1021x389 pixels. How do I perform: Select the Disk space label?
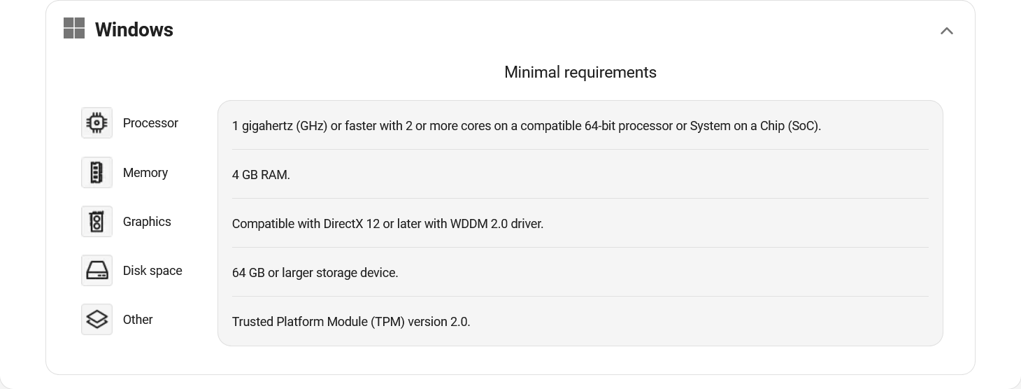coord(152,271)
